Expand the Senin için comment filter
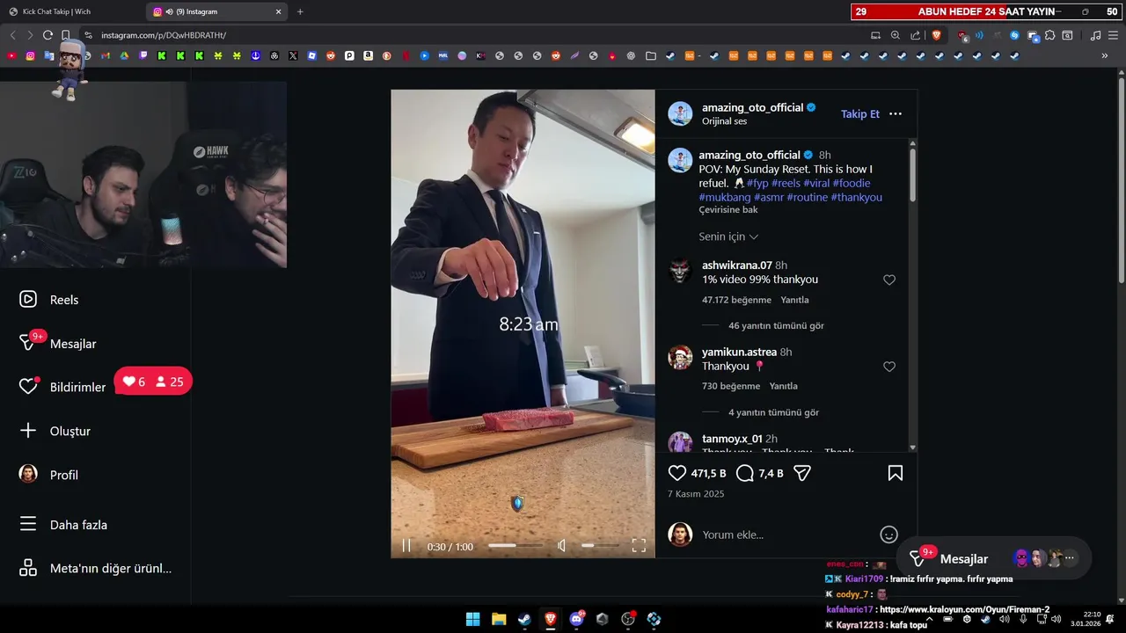Image resolution: width=1126 pixels, height=633 pixels. click(x=728, y=236)
